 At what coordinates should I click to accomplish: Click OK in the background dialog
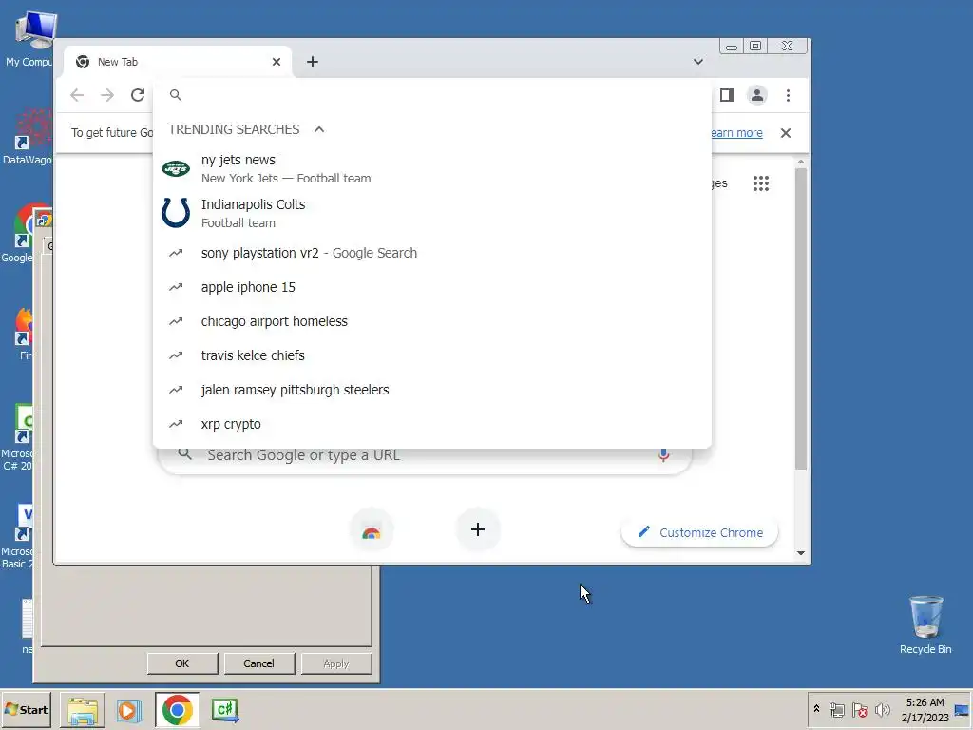181,663
